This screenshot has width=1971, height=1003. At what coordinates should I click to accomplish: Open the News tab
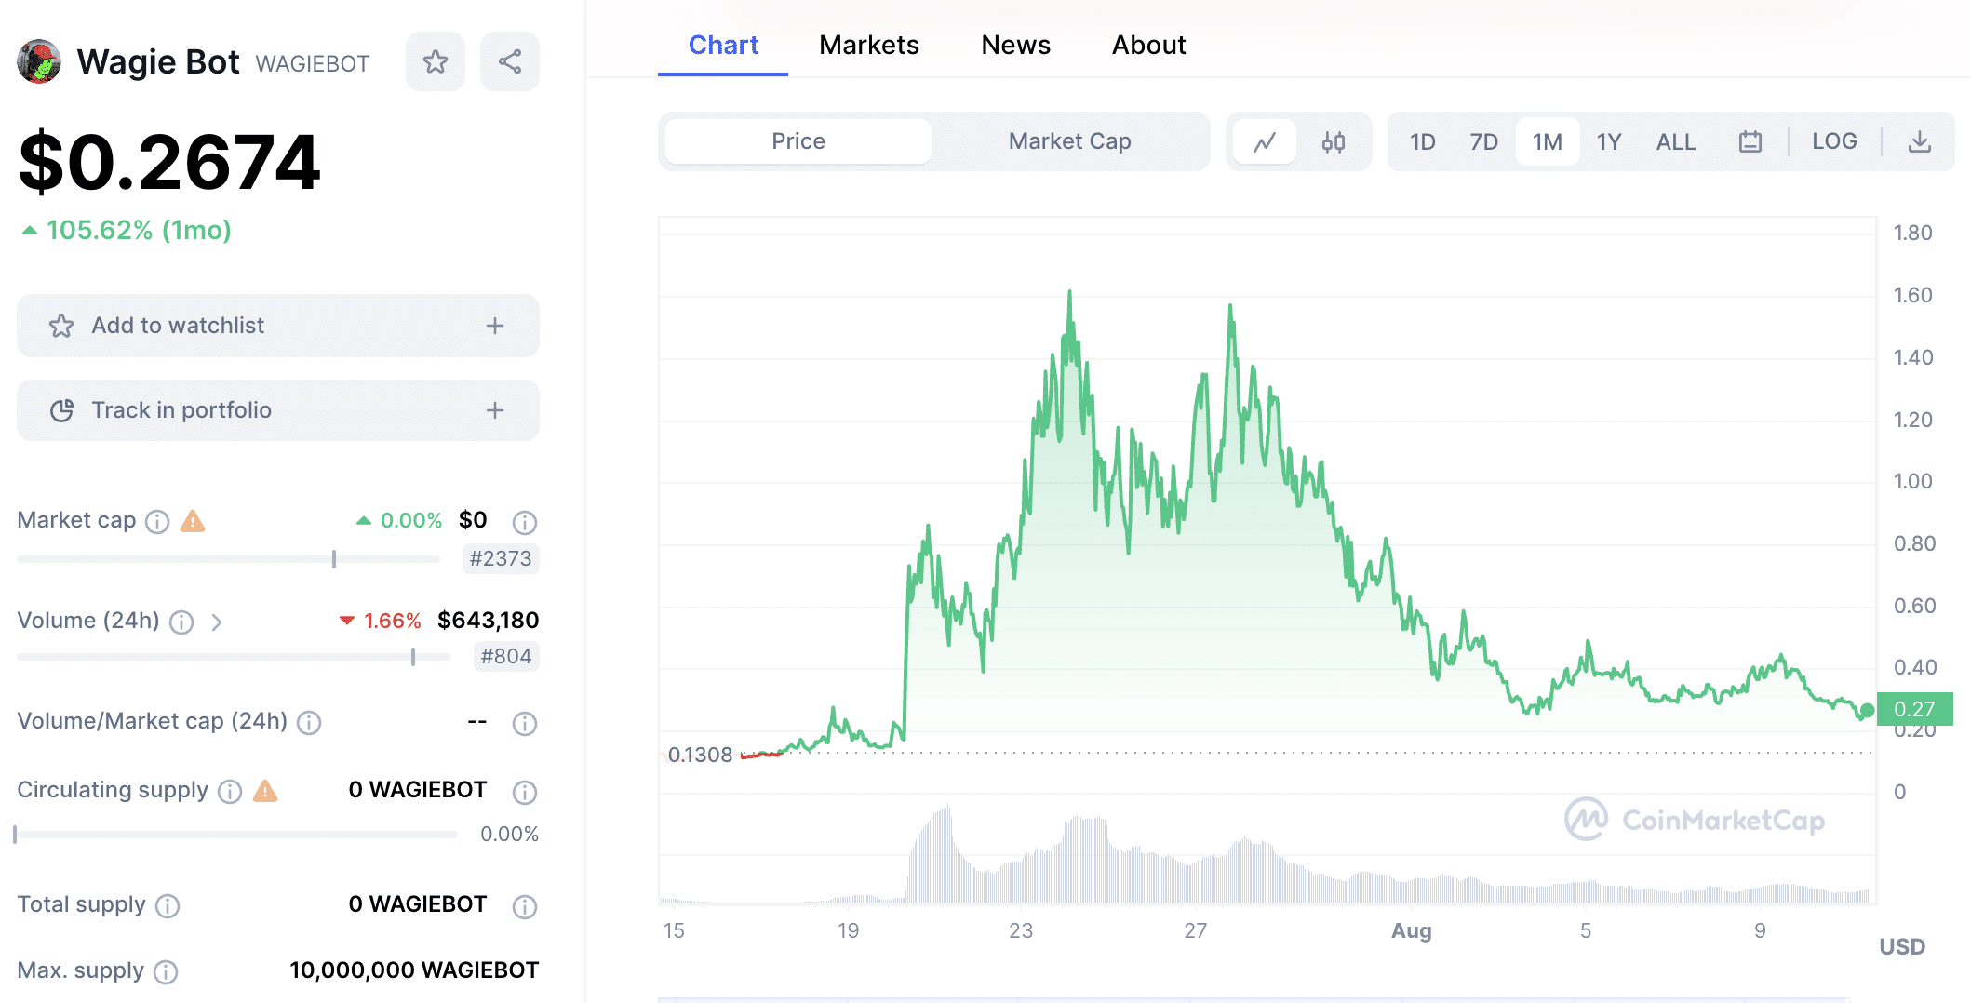(1015, 45)
